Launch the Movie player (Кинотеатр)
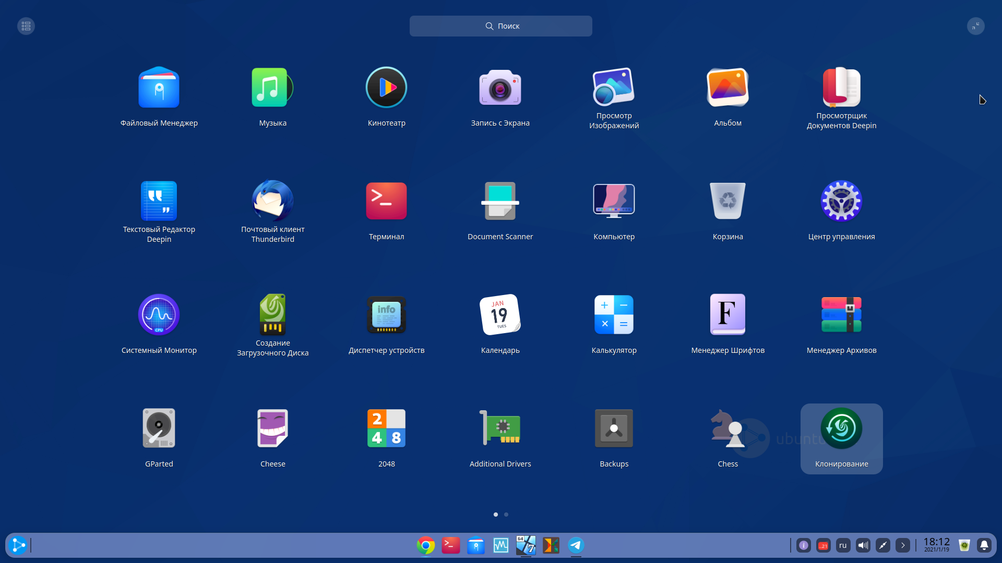Screen dimensions: 1002x563 (x=386, y=88)
